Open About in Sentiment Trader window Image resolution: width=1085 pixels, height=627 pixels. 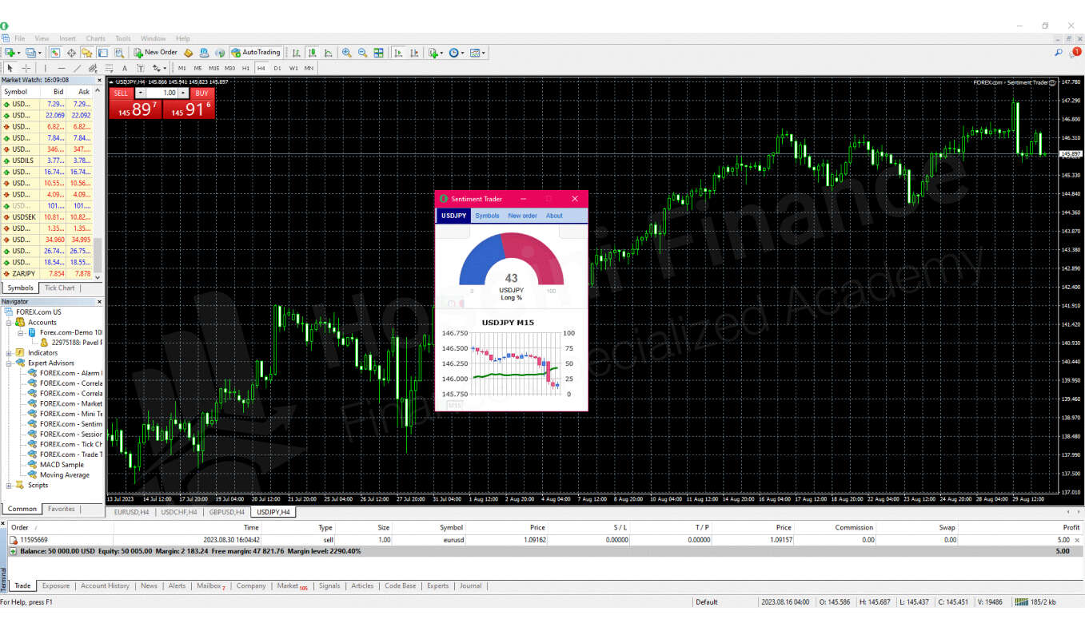pyautogui.click(x=554, y=216)
